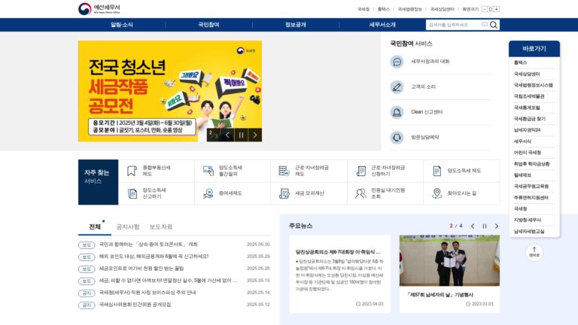Pause the 주요뉴스 news rotation
The height and width of the screenshot is (325, 578).
tap(485, 226)
